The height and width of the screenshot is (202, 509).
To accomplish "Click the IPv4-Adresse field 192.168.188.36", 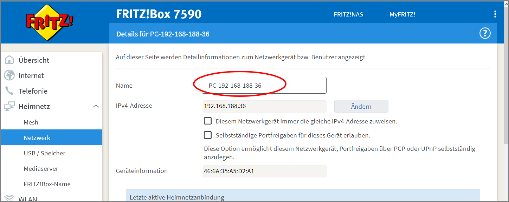I will click(264, 106).
